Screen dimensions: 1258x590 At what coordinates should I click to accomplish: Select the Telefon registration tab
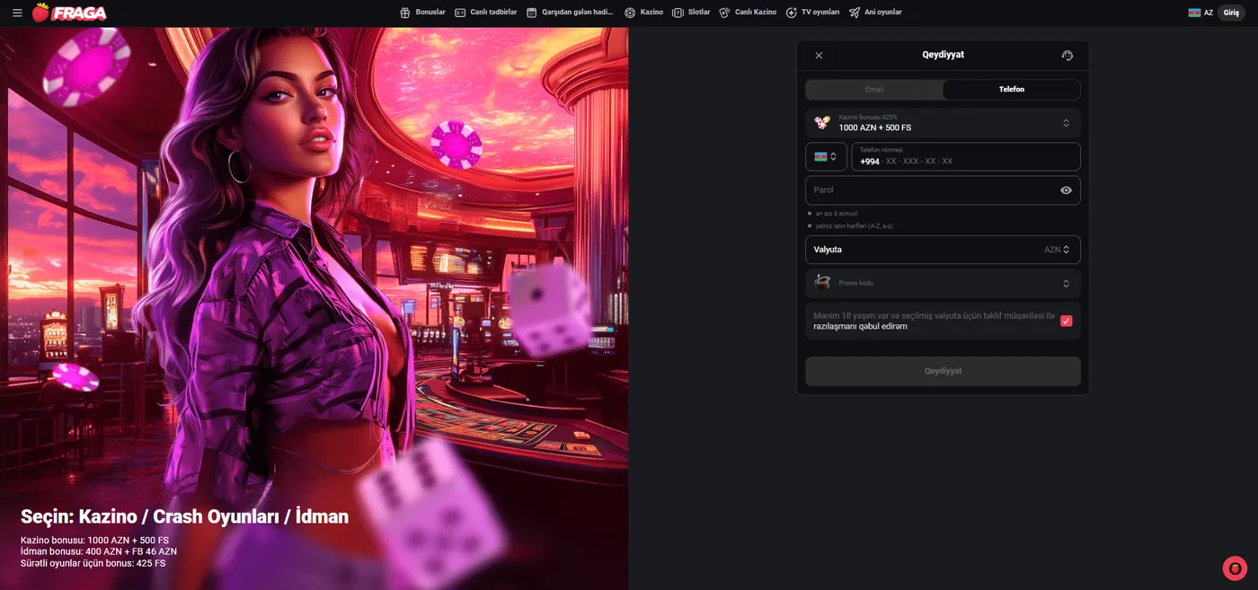(1011, 90)
